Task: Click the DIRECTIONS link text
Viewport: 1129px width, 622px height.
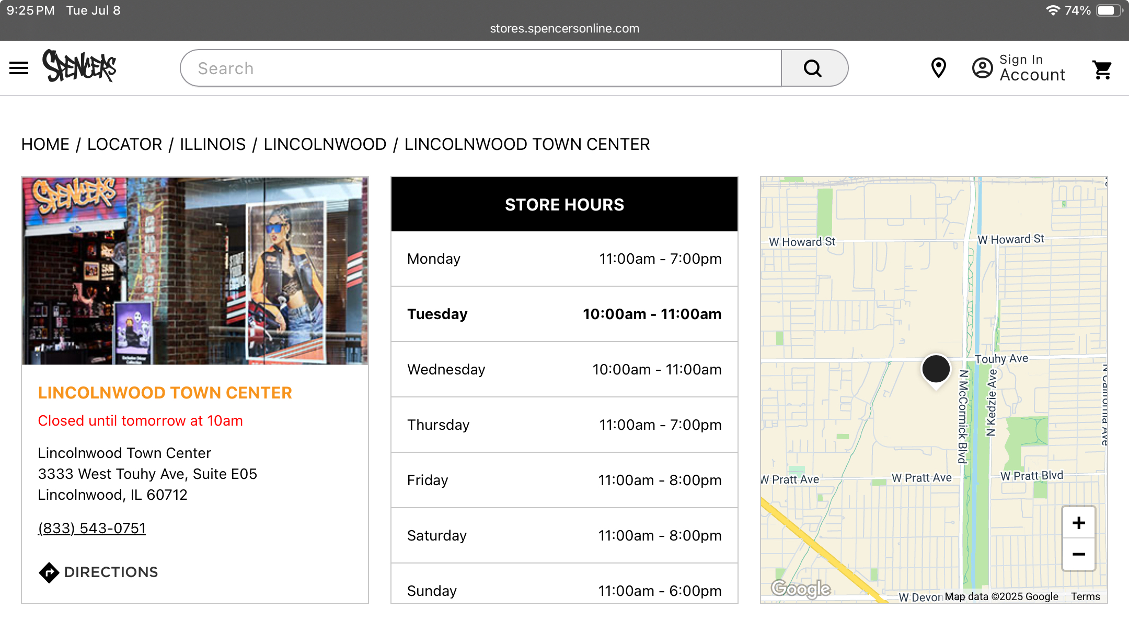Action: point(111,572)
